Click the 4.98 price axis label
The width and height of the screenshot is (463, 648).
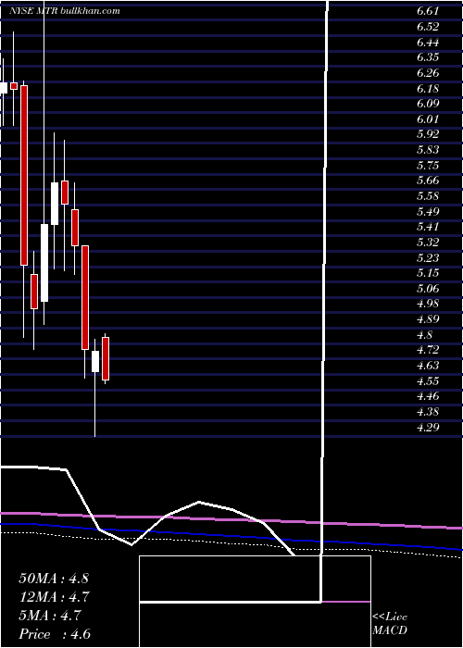point(428,305)
